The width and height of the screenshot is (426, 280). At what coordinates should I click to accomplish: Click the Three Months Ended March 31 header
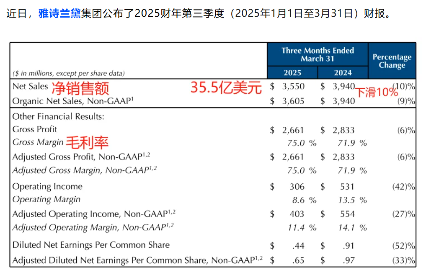click(317, 55)
